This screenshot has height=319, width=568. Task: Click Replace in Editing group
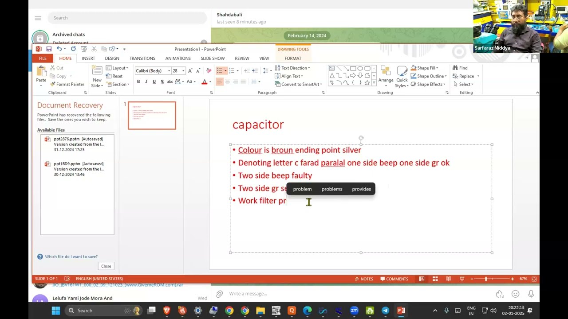[x=463, y=76]
